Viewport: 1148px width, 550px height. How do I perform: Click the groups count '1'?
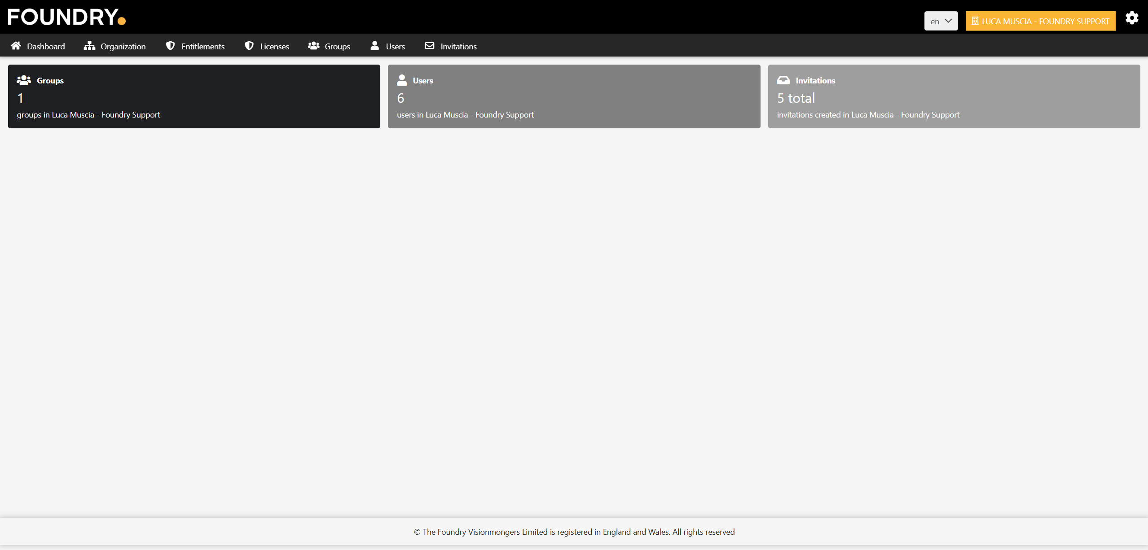click(20, 98)
